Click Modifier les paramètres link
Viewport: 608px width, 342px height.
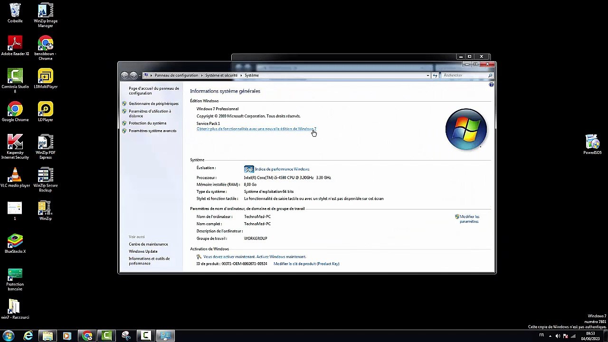(x=469, y=219)
